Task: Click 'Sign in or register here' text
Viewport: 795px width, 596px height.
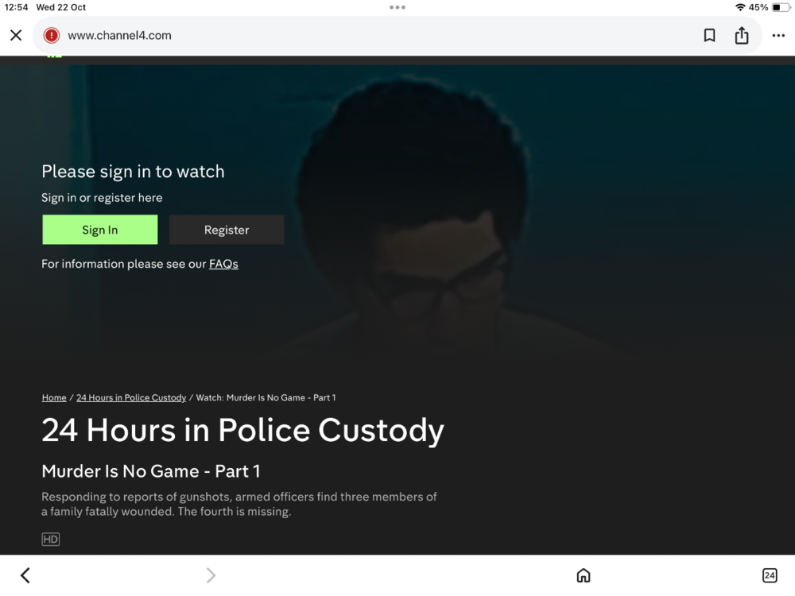Action: [x=102, y=198]
